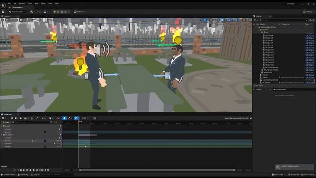Toggle the BP_Agent Spawned checkbox
The width and height of the screenshot is (316, 178).
click(x=45, y=141)
